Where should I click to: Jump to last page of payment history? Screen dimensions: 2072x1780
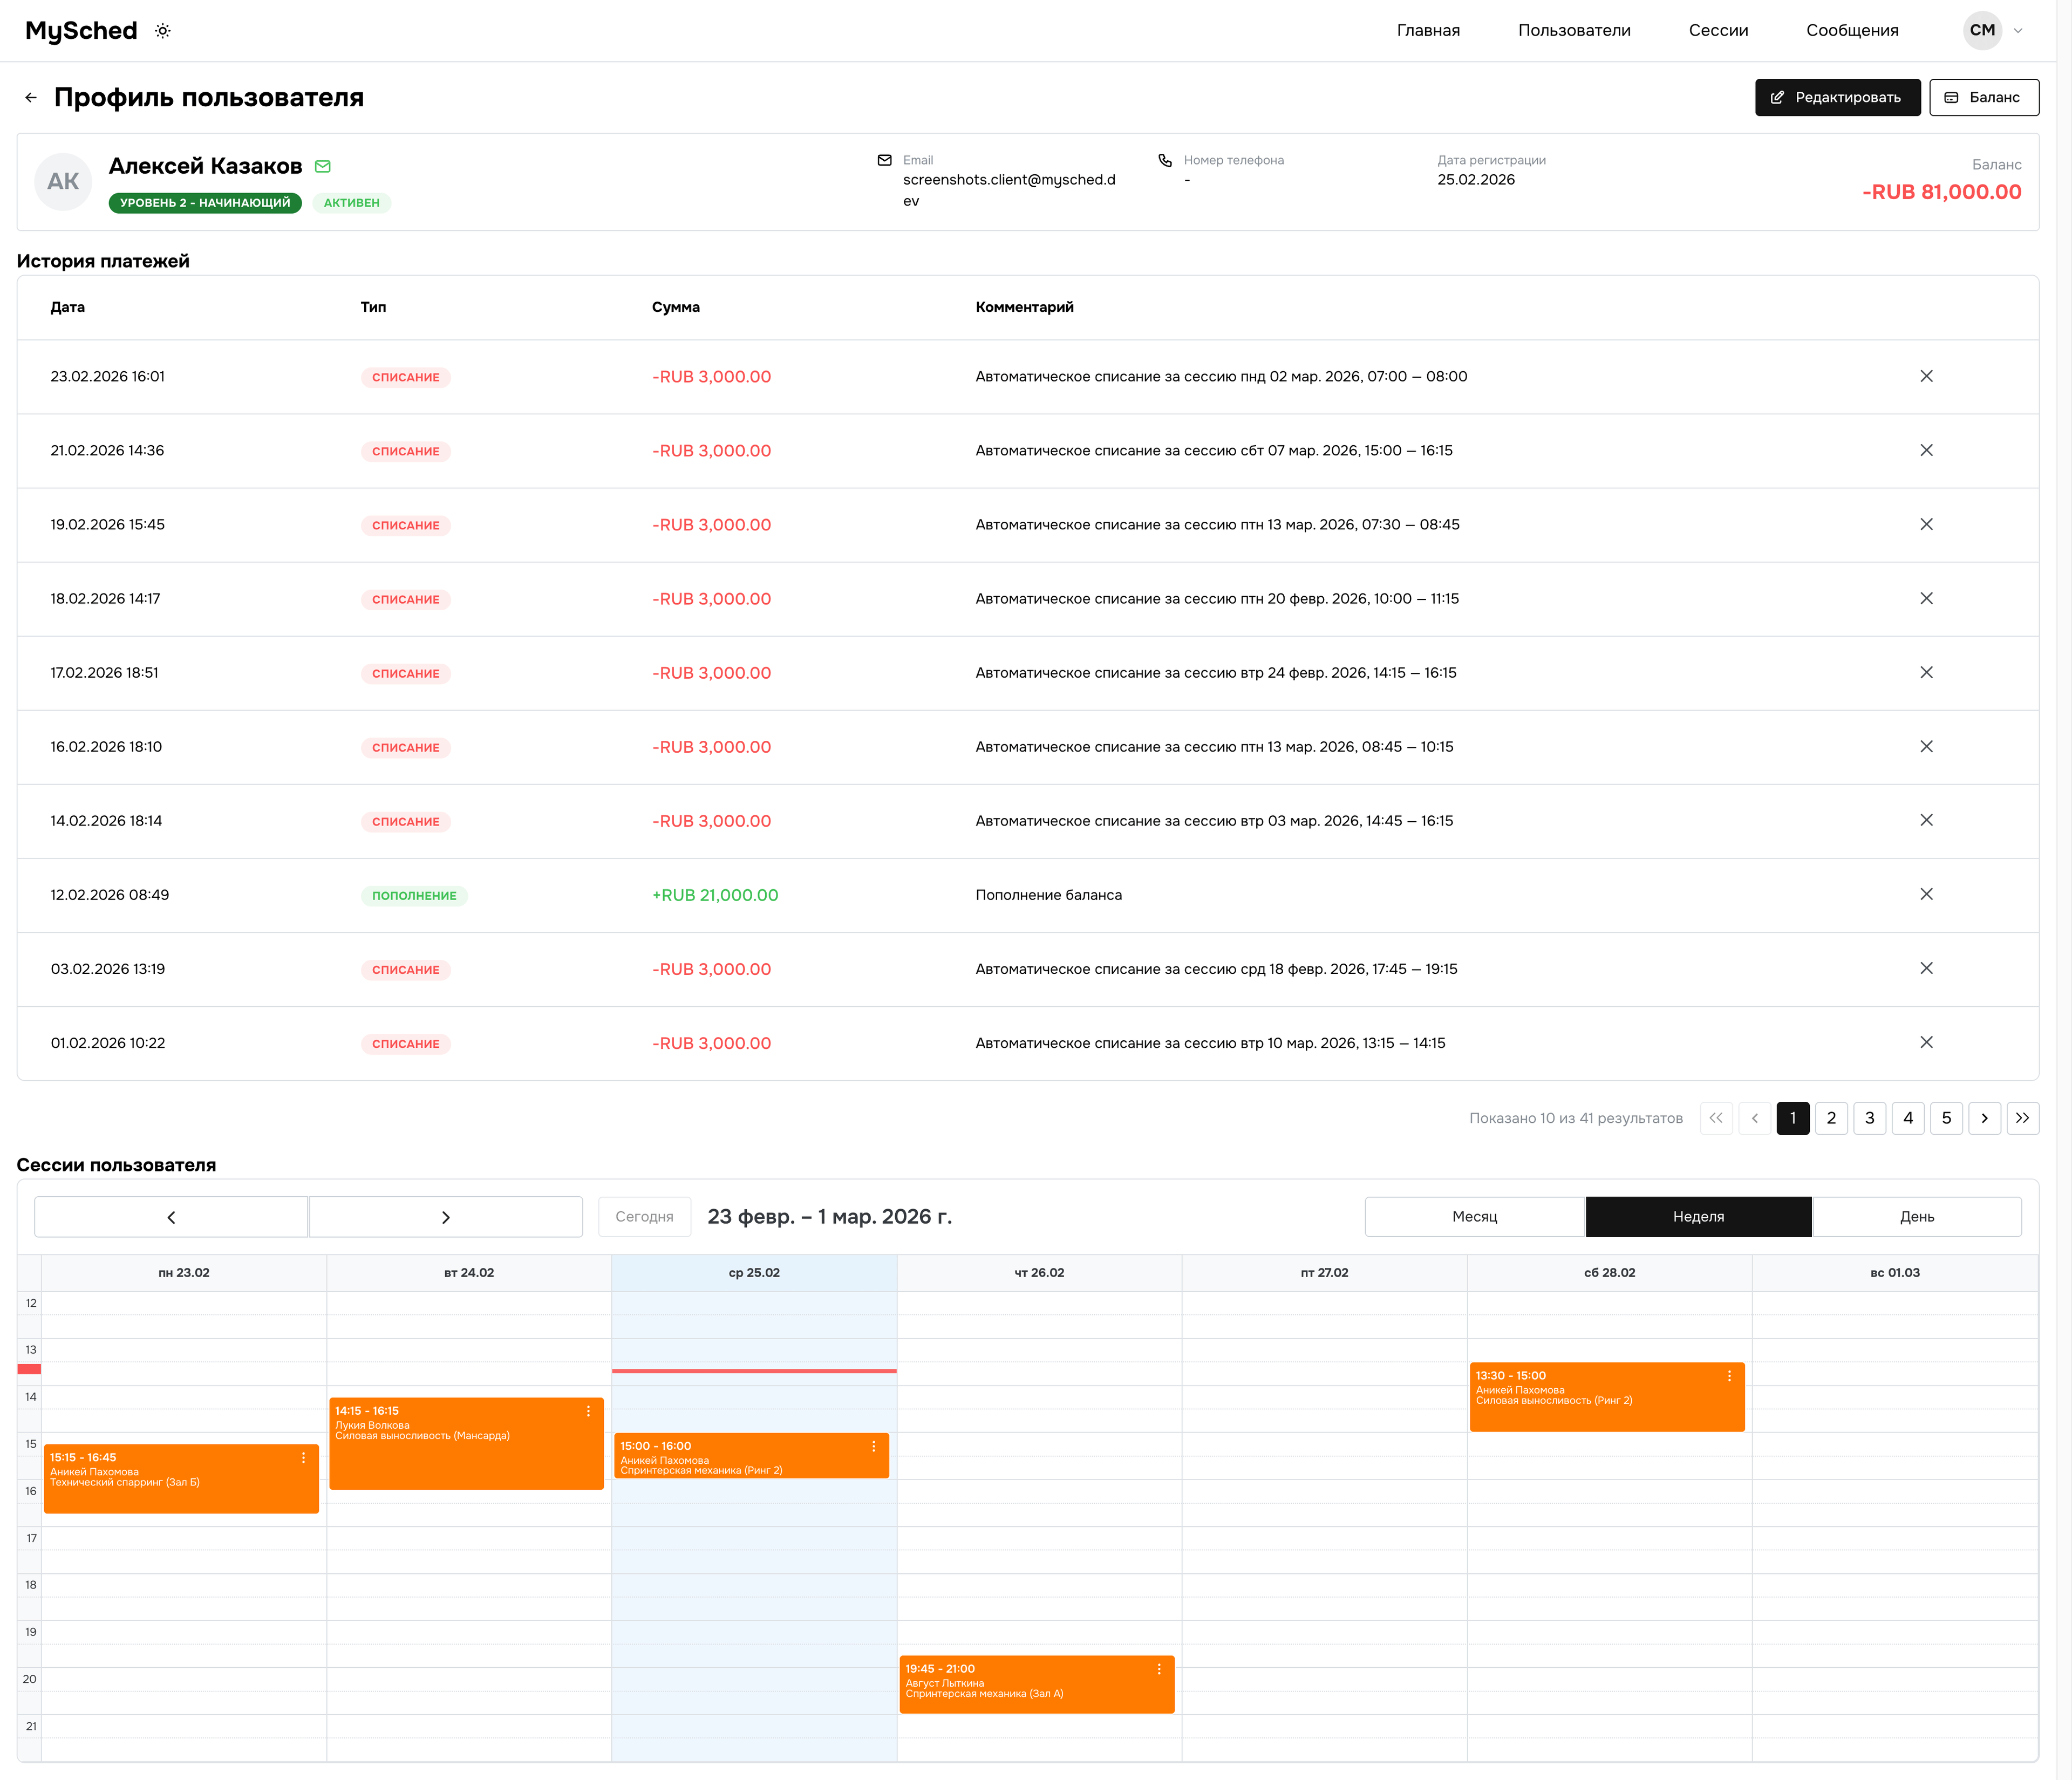[x=2022, y=1118]
